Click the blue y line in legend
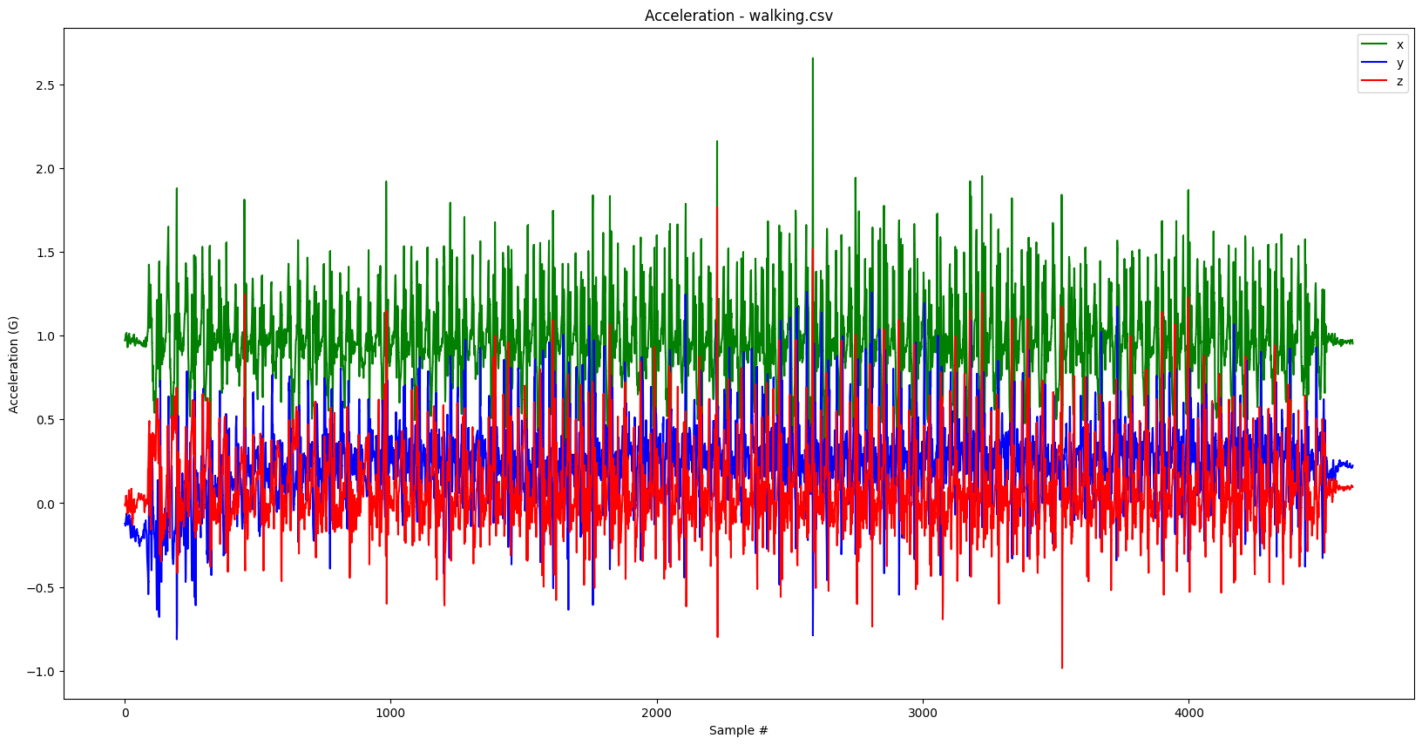The image size is (1422, 745). pos(1374,63)
